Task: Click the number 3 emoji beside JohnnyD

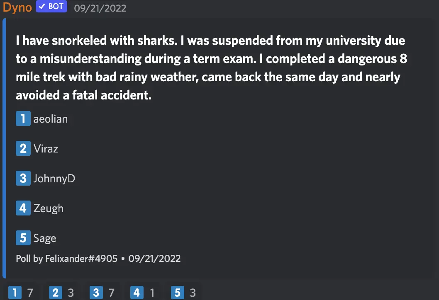Action: (23, 179)
